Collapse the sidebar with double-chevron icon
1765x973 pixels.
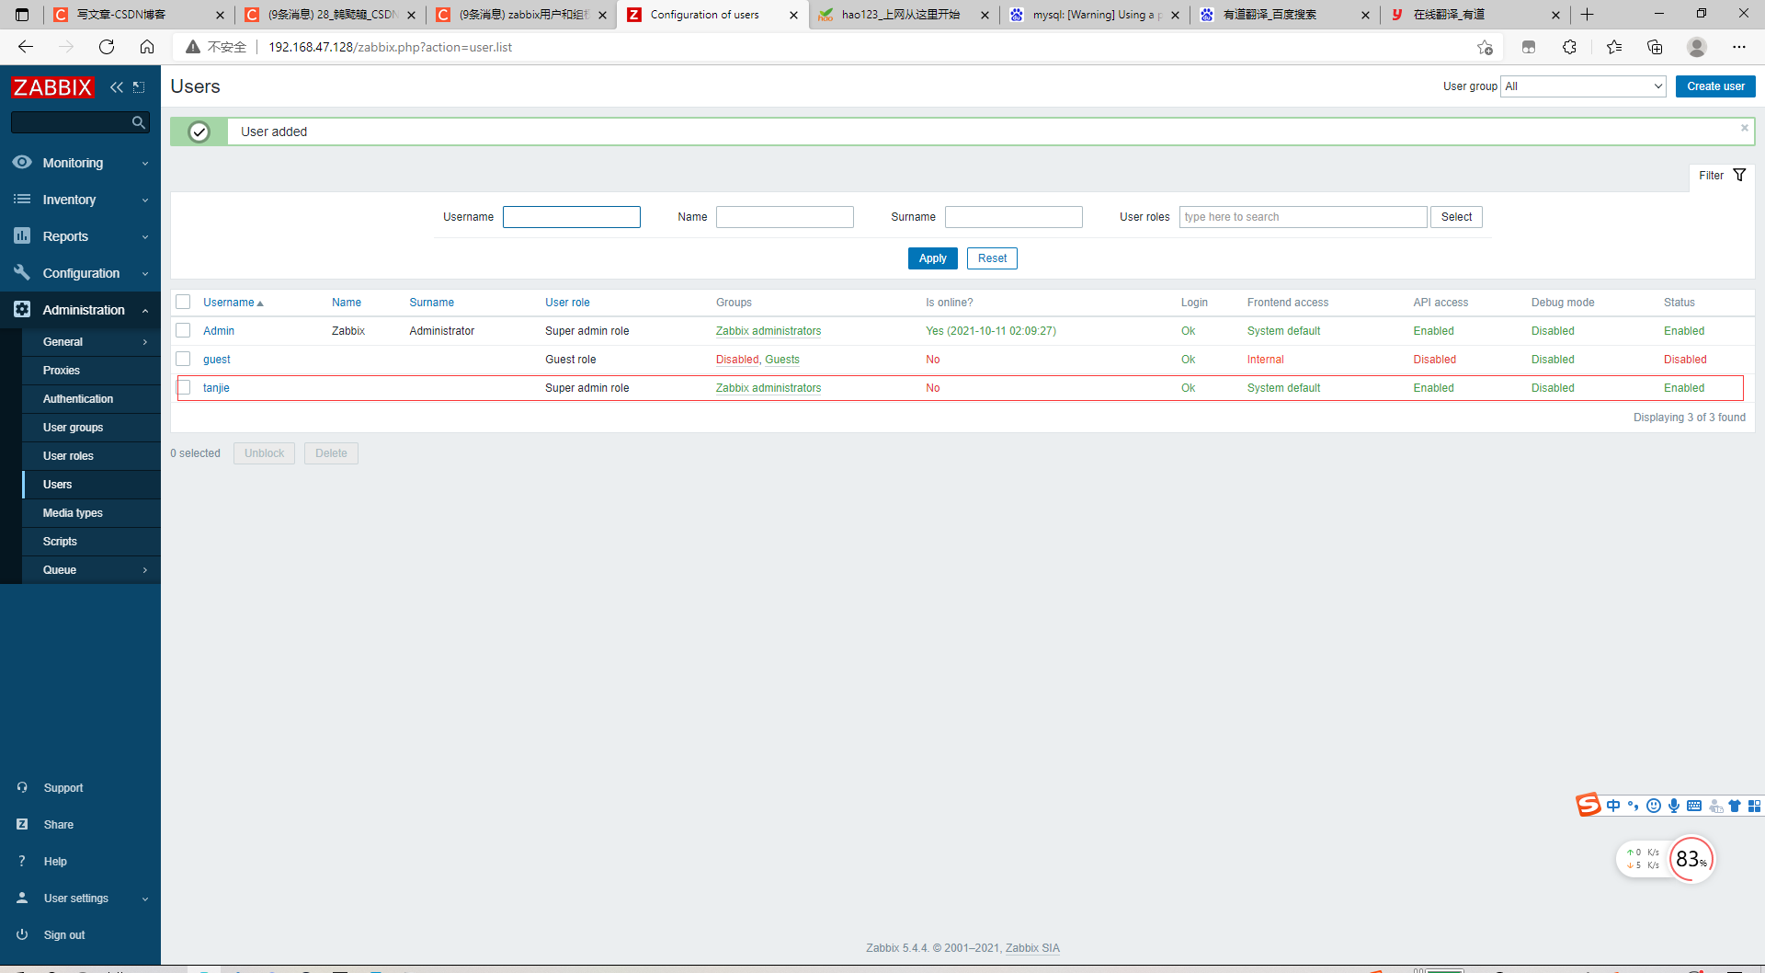(x=117, y=87)
